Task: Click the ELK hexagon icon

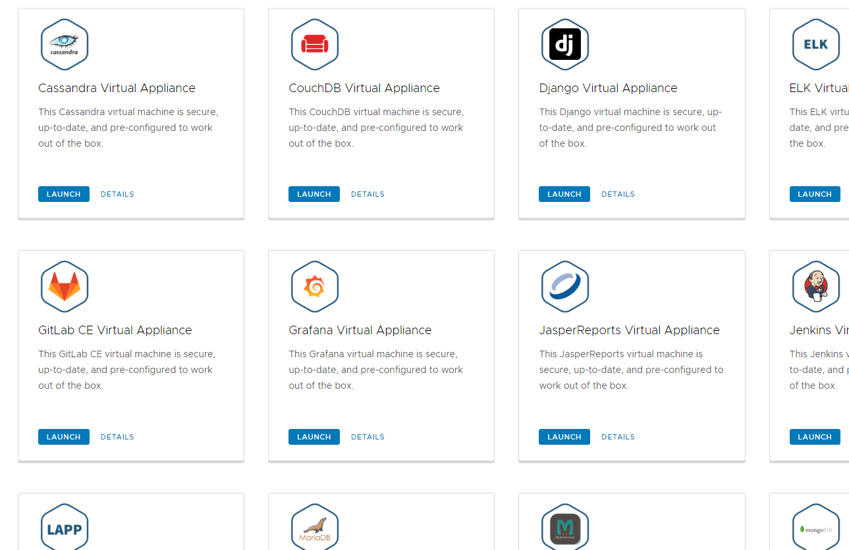Action: pyautogui.click(x=816, y=45)
